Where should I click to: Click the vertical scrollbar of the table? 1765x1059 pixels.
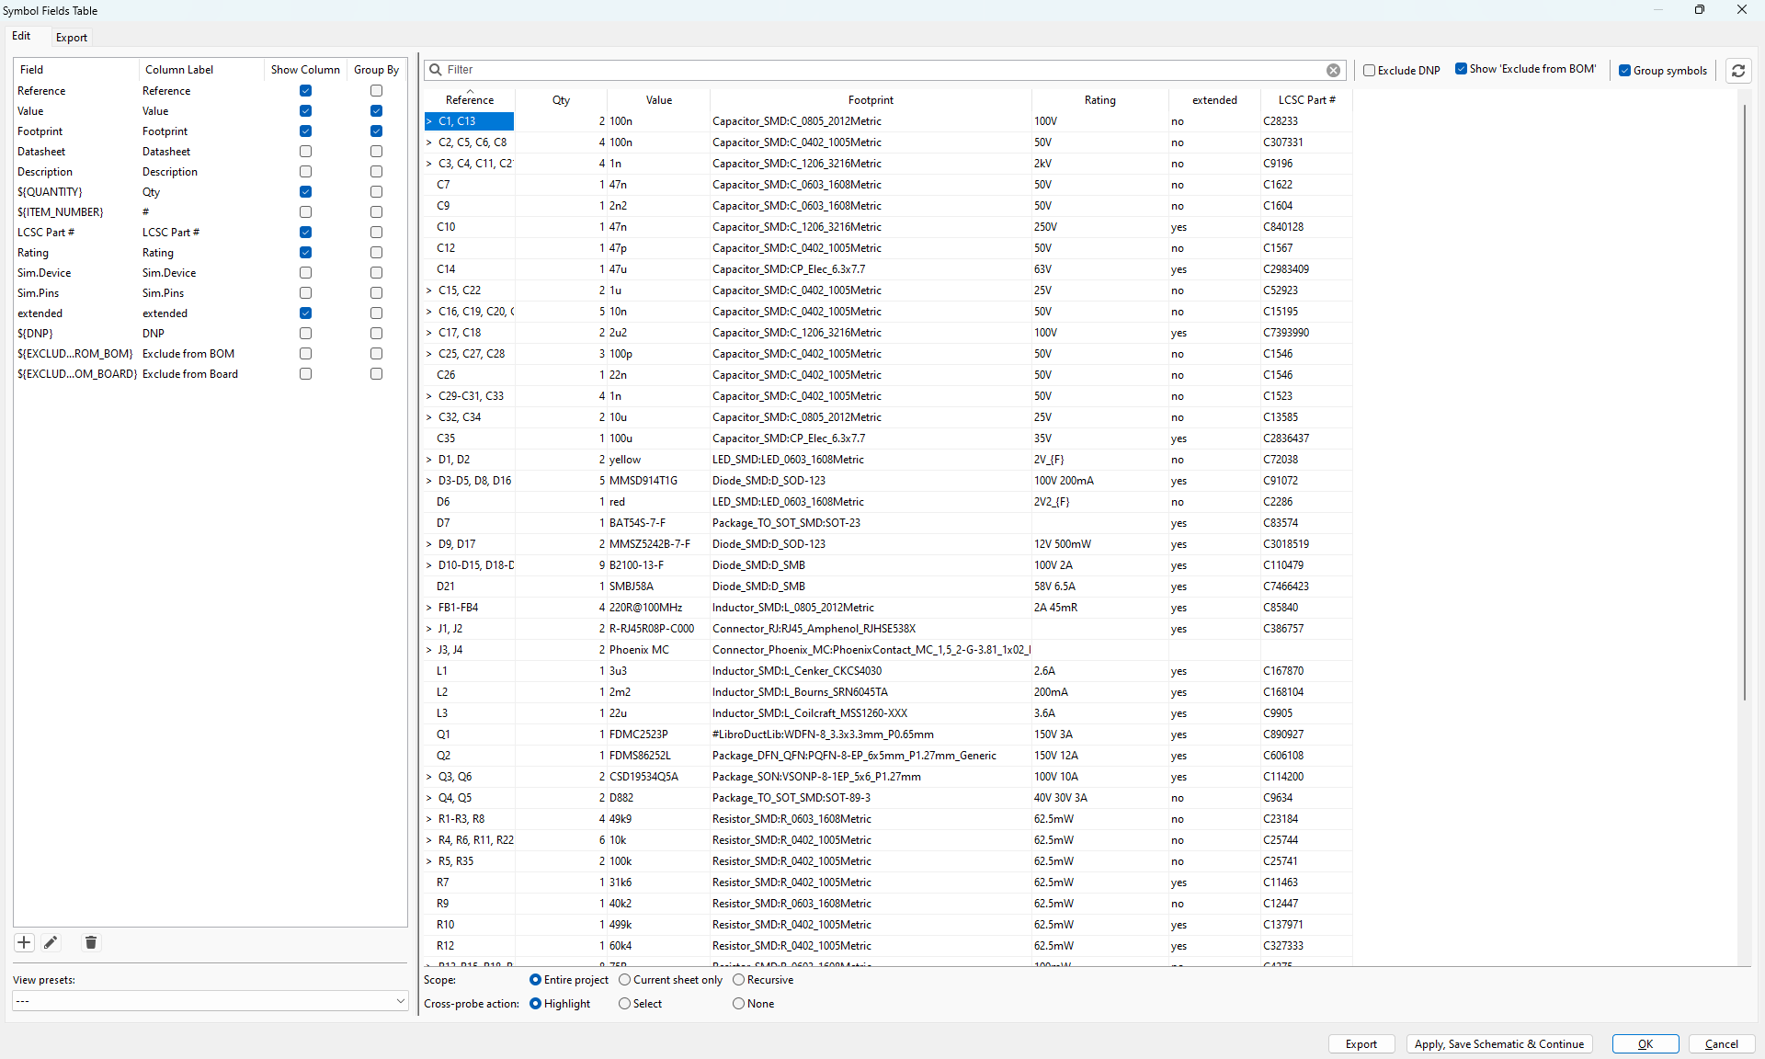[x=1744, y=403]
